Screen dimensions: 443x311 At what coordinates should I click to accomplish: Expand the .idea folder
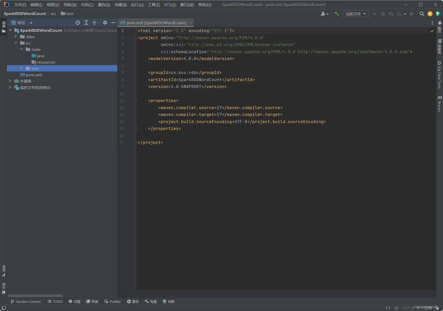(16, 37)
